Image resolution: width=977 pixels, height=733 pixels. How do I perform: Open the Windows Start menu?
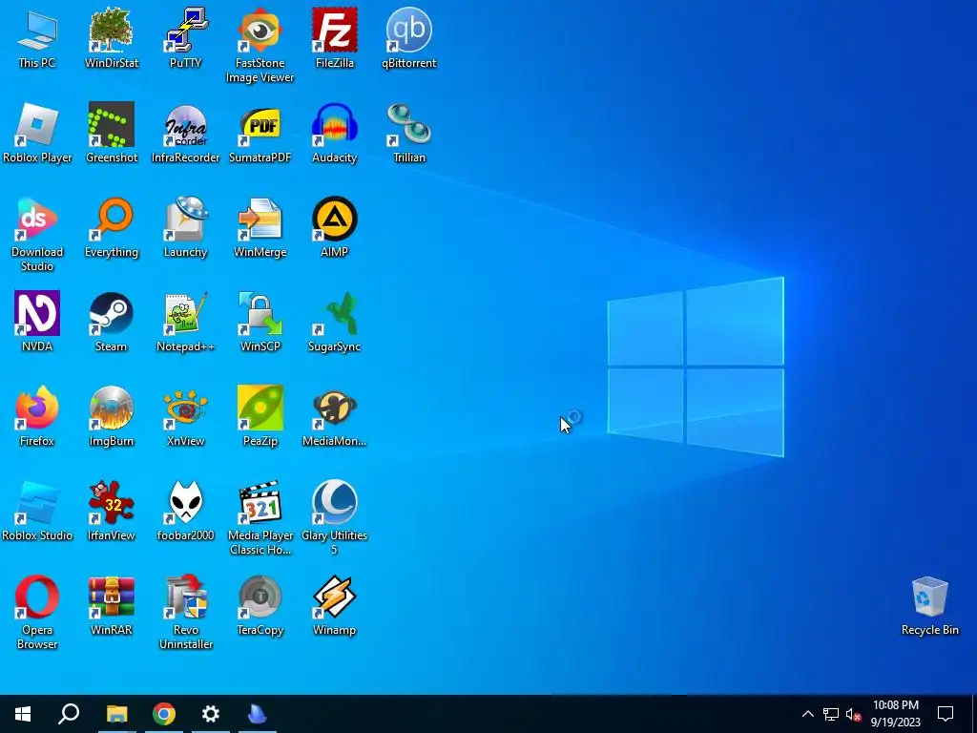23,714
